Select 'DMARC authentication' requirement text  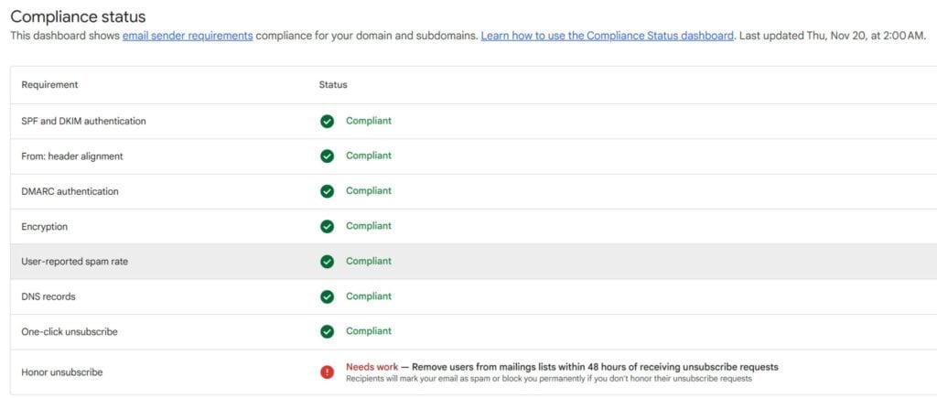(x=70, y=192)
